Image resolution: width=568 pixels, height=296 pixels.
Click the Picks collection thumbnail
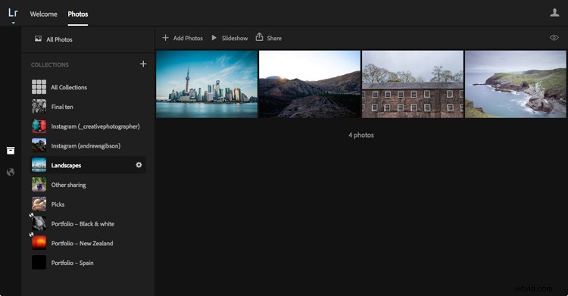pyautogui.click(x=39, y=204)
